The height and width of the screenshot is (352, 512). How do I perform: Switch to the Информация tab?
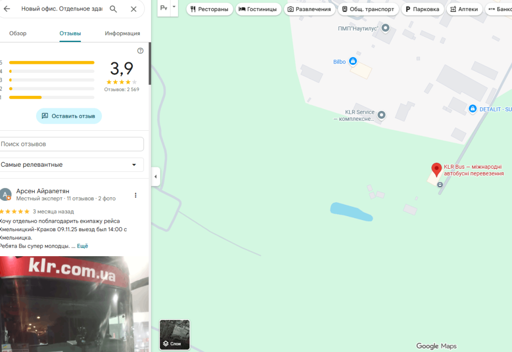tap(122, 33)
